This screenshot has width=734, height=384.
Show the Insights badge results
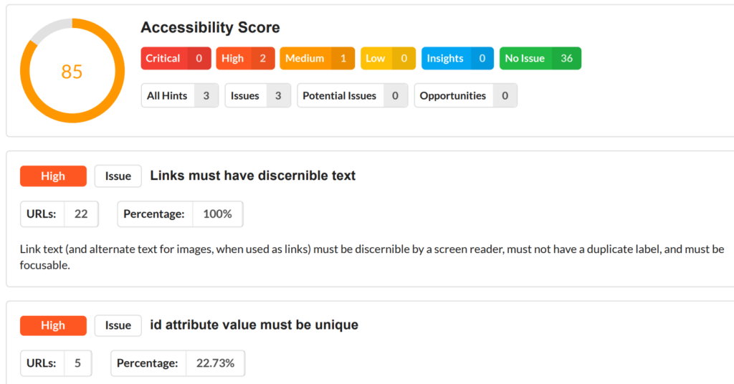457,59
